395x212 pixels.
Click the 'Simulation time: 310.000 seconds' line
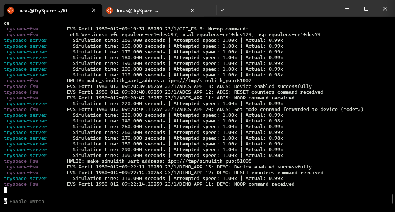click(178, 179)
